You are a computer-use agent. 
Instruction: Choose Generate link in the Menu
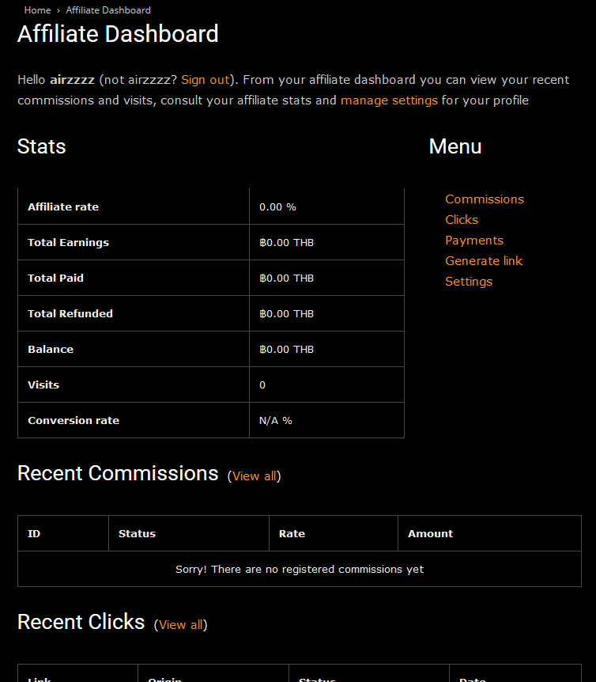click(483, 261)
